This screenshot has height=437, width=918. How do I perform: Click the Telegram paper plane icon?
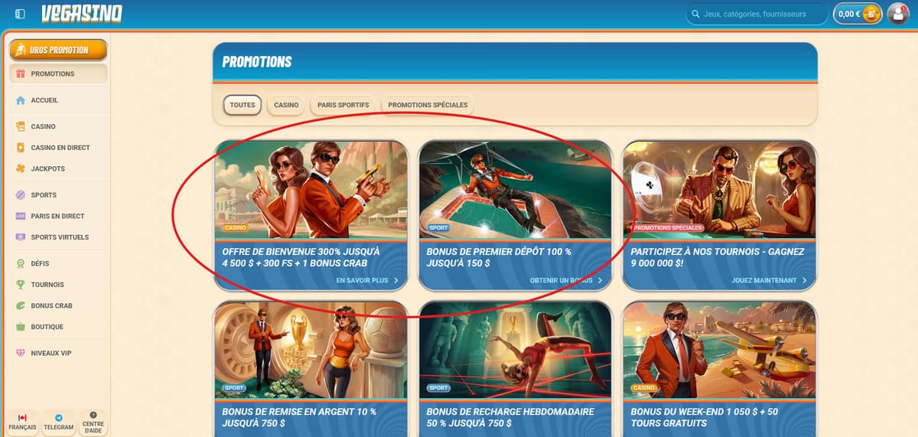click(58, 418)
